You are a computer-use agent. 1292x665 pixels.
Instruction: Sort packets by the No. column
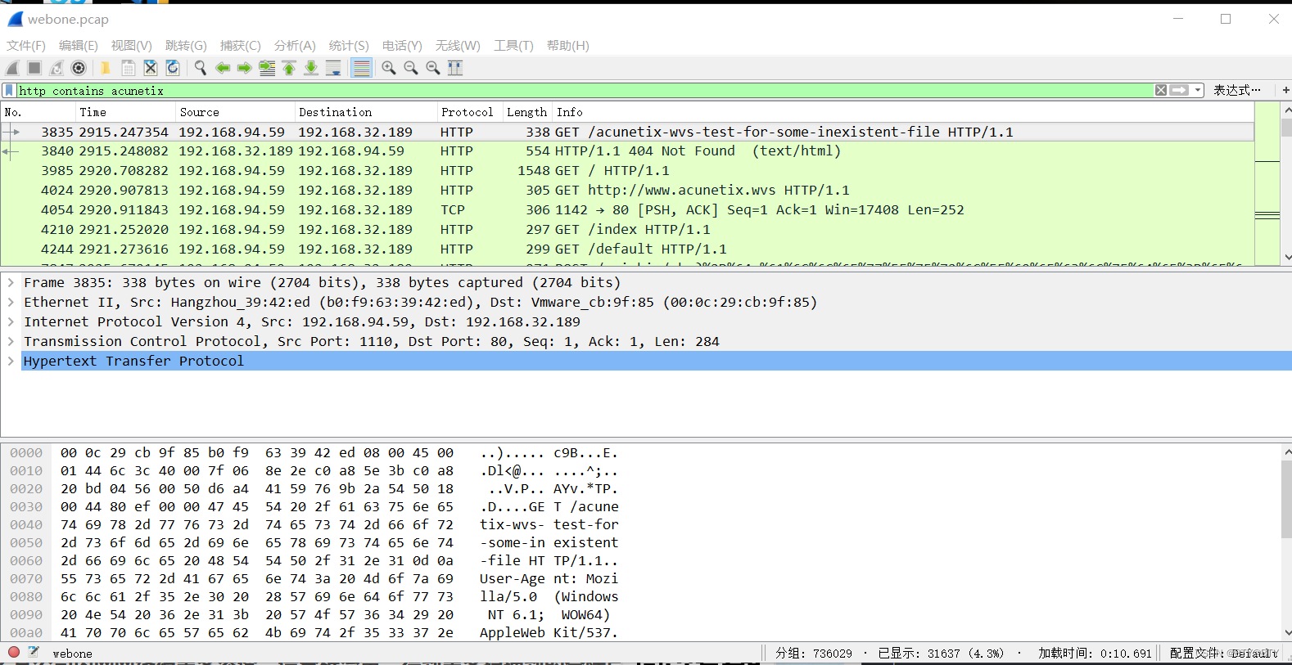(38, 112)
